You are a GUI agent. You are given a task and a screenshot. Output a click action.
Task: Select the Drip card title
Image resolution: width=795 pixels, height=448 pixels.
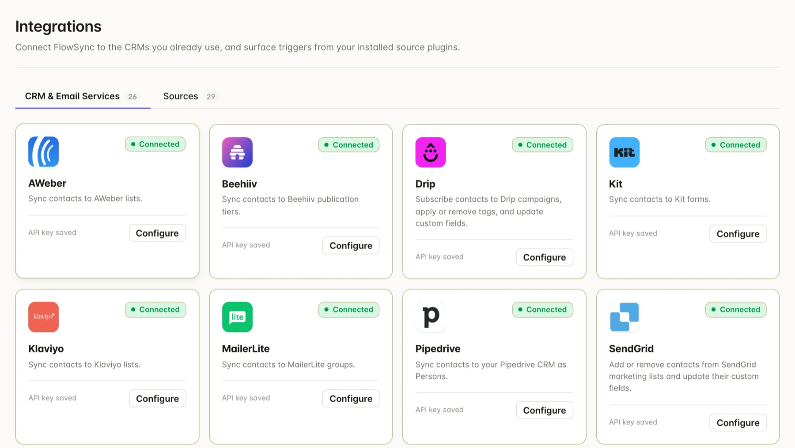click(x=425, y=184)
